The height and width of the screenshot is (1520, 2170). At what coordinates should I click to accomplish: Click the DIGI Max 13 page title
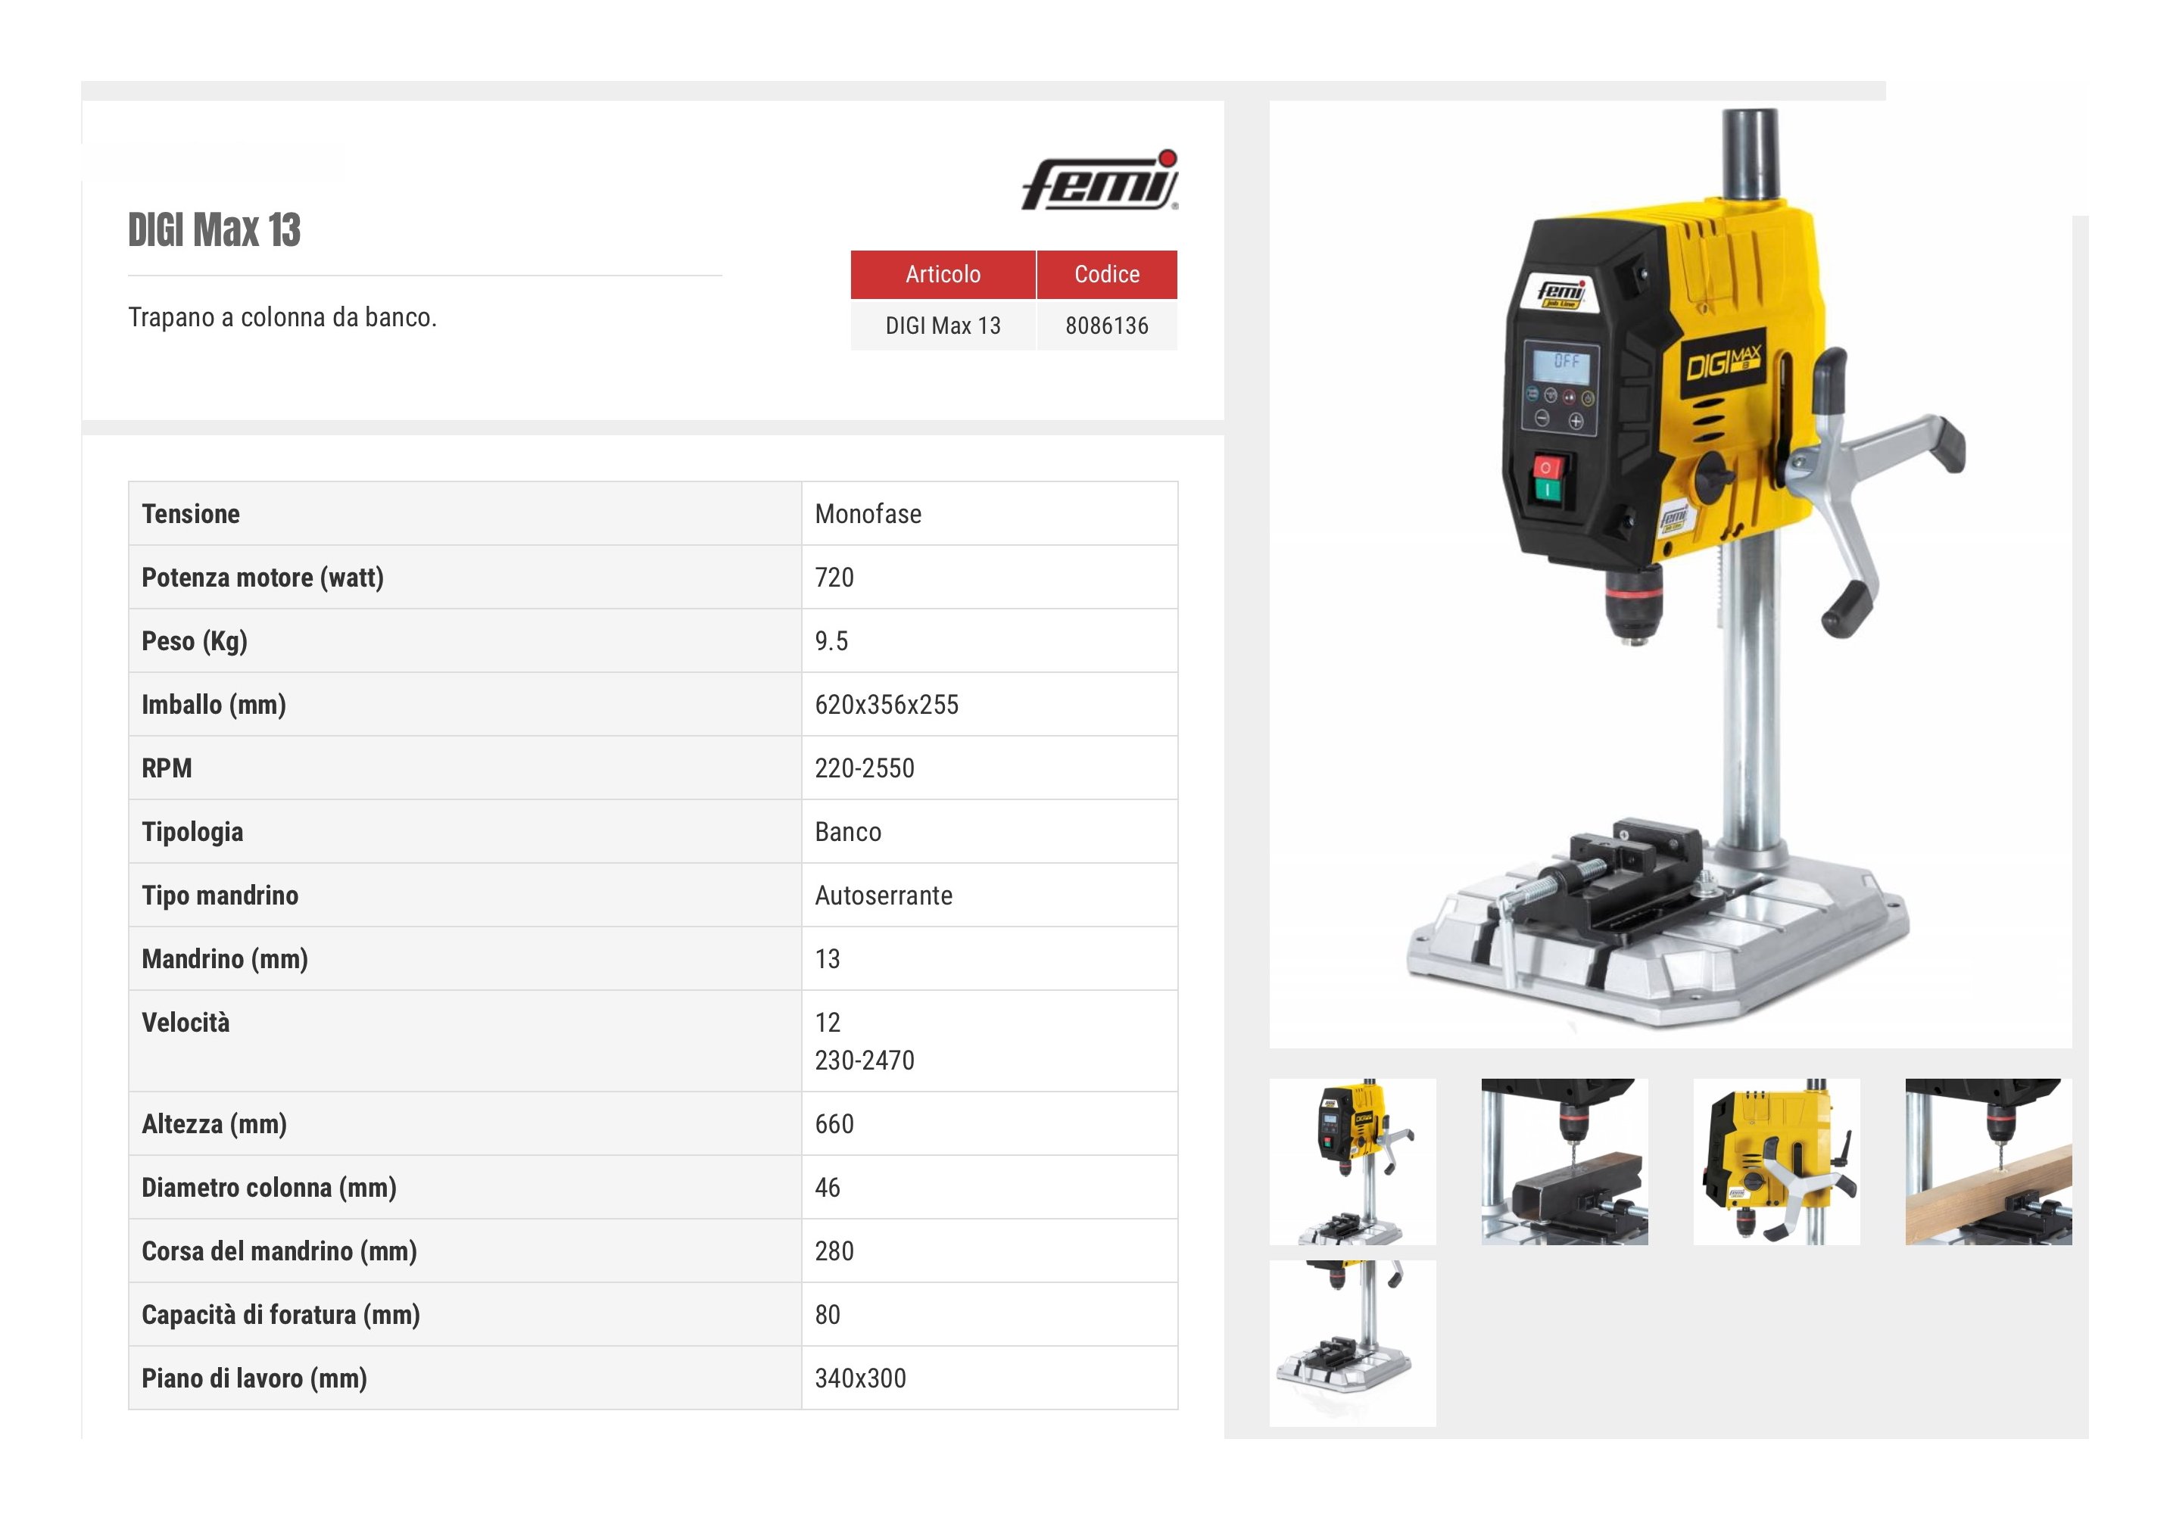click(214, 231)
